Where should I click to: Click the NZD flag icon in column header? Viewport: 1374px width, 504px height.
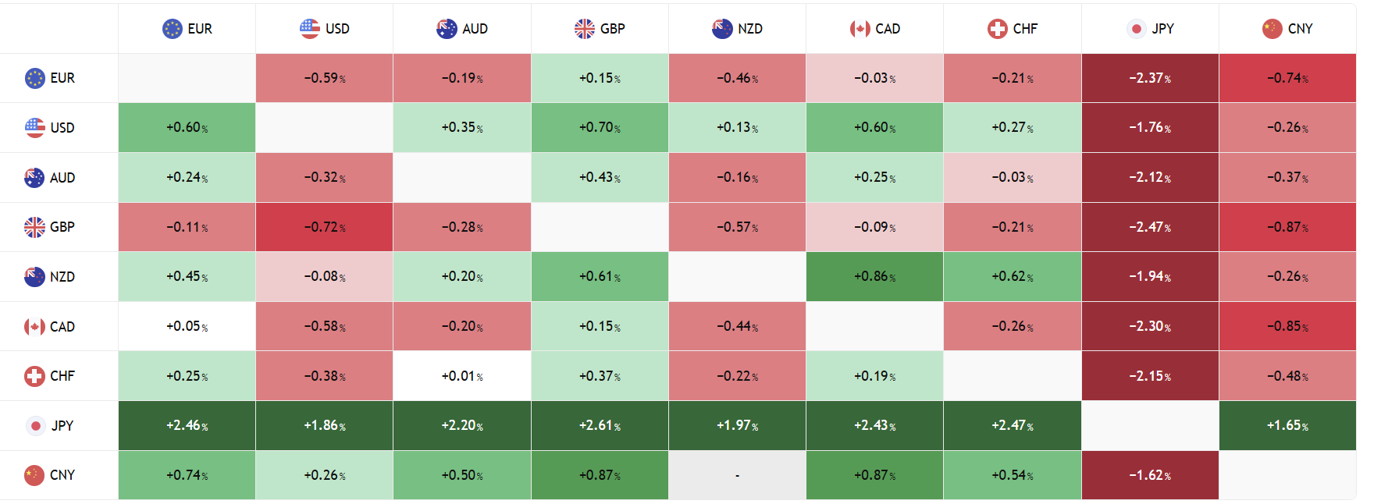tap(722, 29)
